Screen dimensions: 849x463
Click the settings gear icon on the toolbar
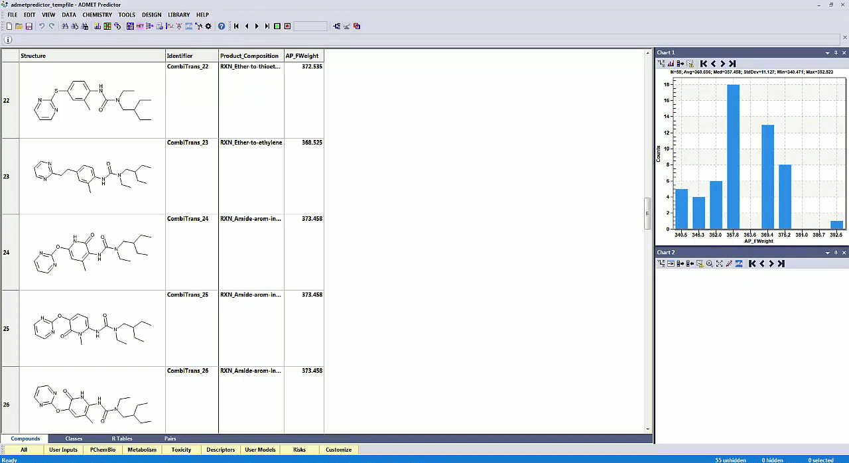pyautogui.click(x=209, y=26)
